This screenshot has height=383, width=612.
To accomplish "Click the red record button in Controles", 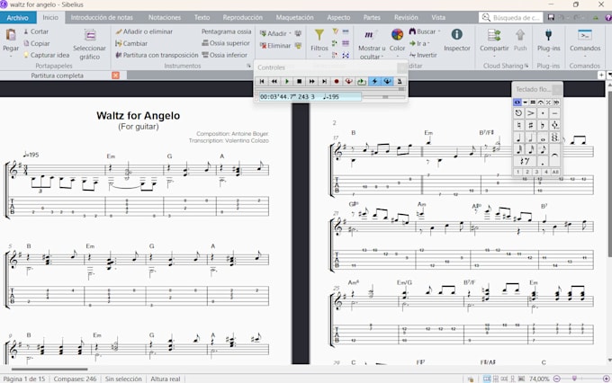I will pyautogui.click(x=337, y=82).
